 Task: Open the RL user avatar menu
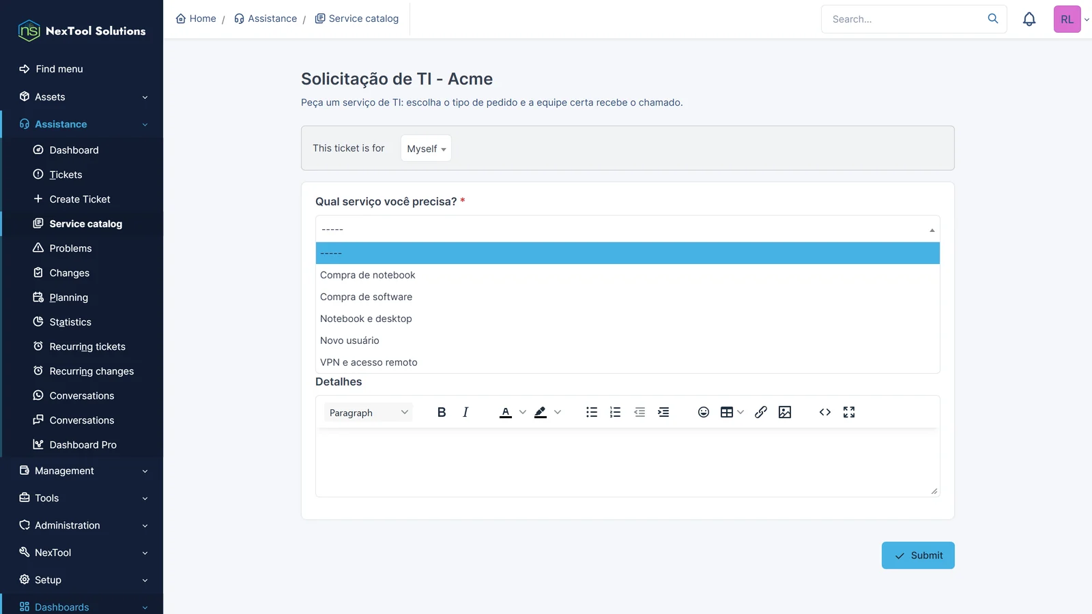pyautogui.click(x=1067, y=19)
